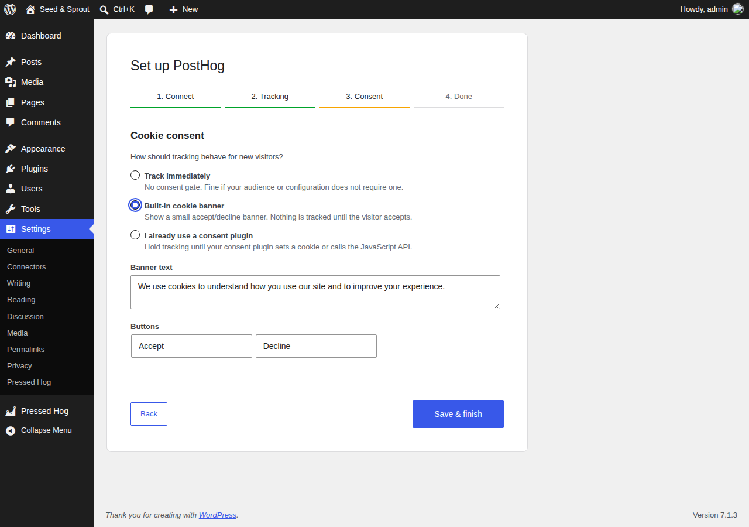Switch to step 2. Tracking tab
This screenshot has width=749, height=527.
pos(270,97)
